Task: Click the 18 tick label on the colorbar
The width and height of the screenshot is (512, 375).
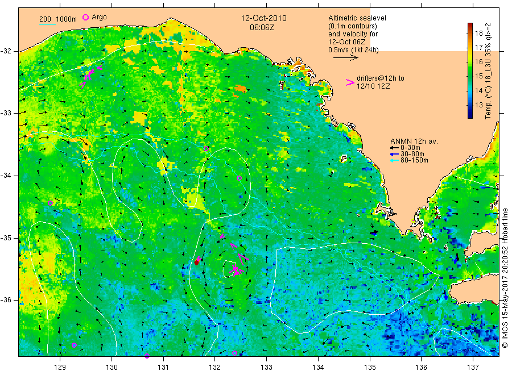Action: pyautogui.click(x=478, y=34)
